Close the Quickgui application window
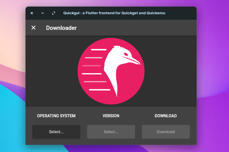This screenshot has height=152, width=229. pyautogui.click(x=32, y=13)
